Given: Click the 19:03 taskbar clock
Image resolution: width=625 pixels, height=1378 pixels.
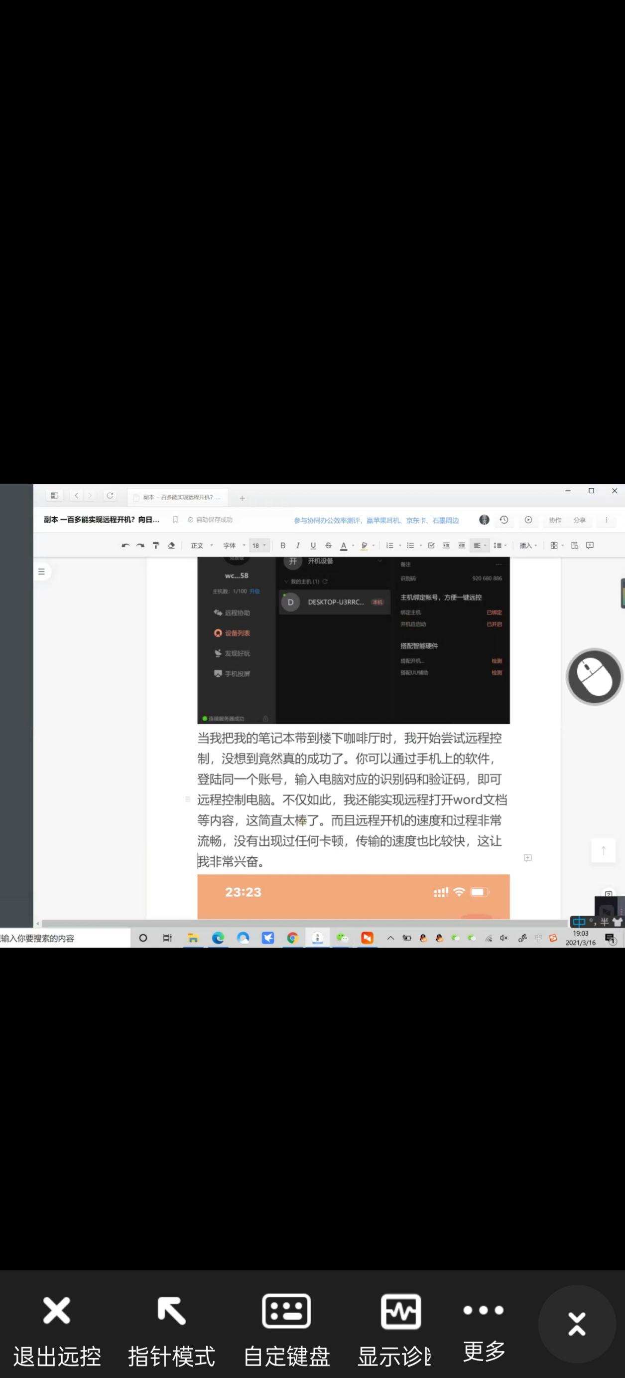Looking at the screenshot, I should [x=581, y=938].
